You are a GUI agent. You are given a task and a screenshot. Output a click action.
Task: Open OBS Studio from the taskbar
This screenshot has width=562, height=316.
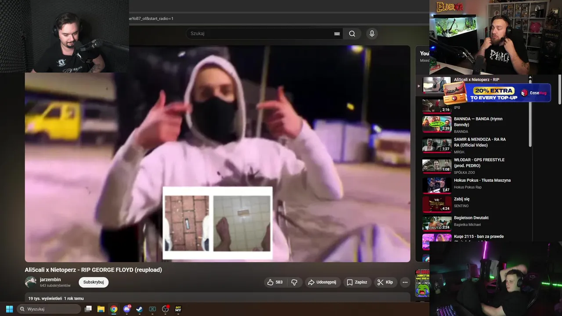(166, 309)
